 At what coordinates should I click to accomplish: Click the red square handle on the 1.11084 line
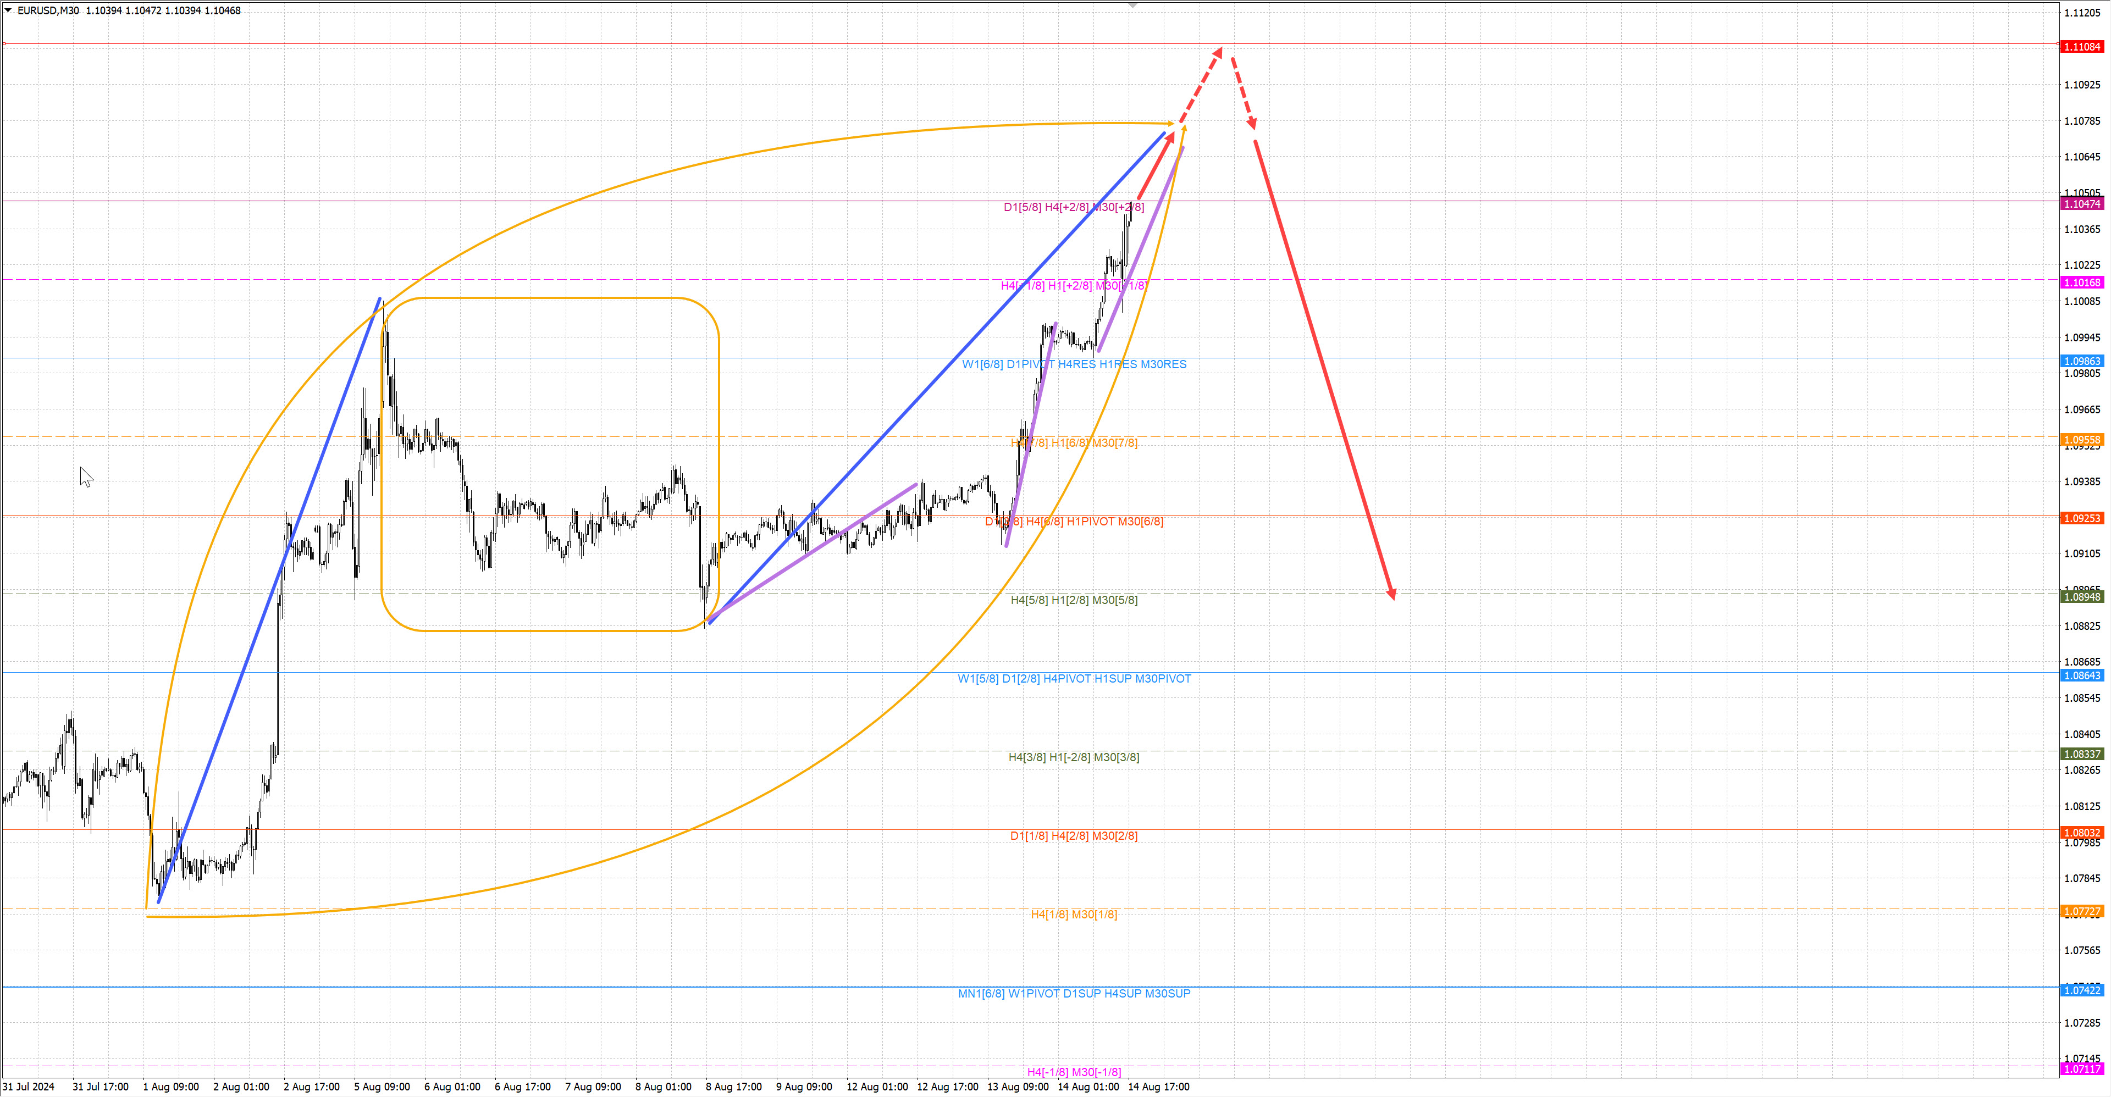[4, 43]
